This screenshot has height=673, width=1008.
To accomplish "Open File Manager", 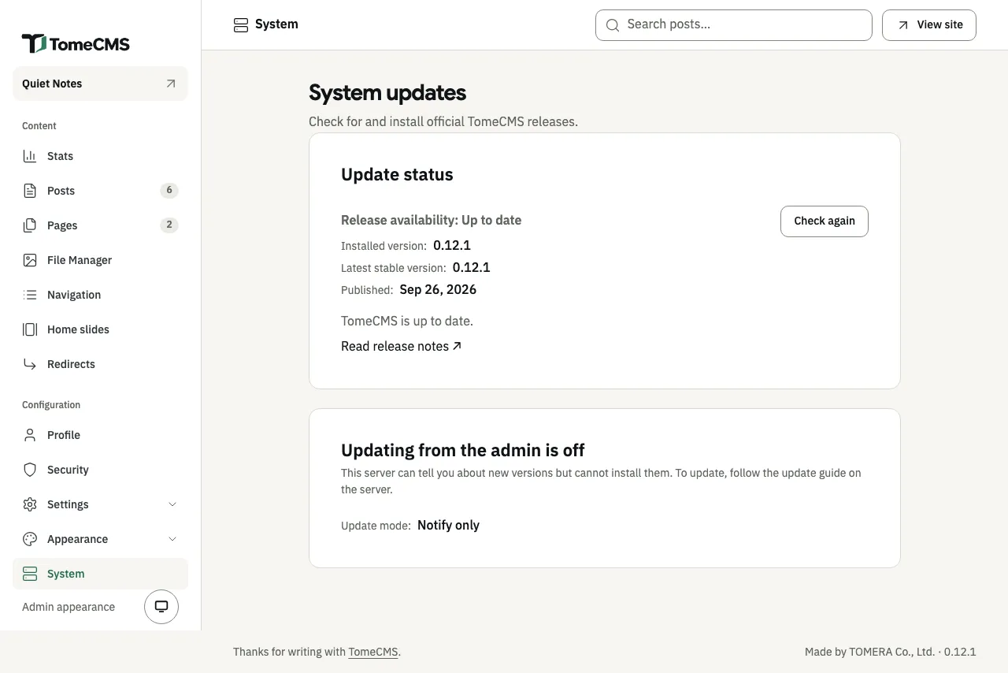I will [x=100, y=260].
